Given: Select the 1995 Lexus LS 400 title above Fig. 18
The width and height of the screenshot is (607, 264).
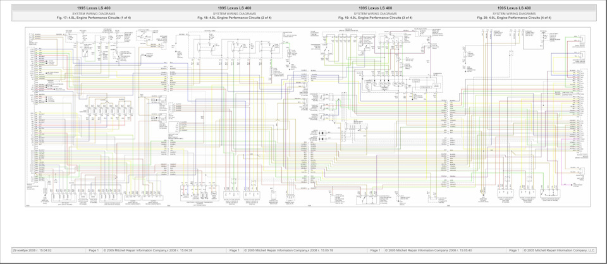Looking at the screenshot, I should coord(234,8).
